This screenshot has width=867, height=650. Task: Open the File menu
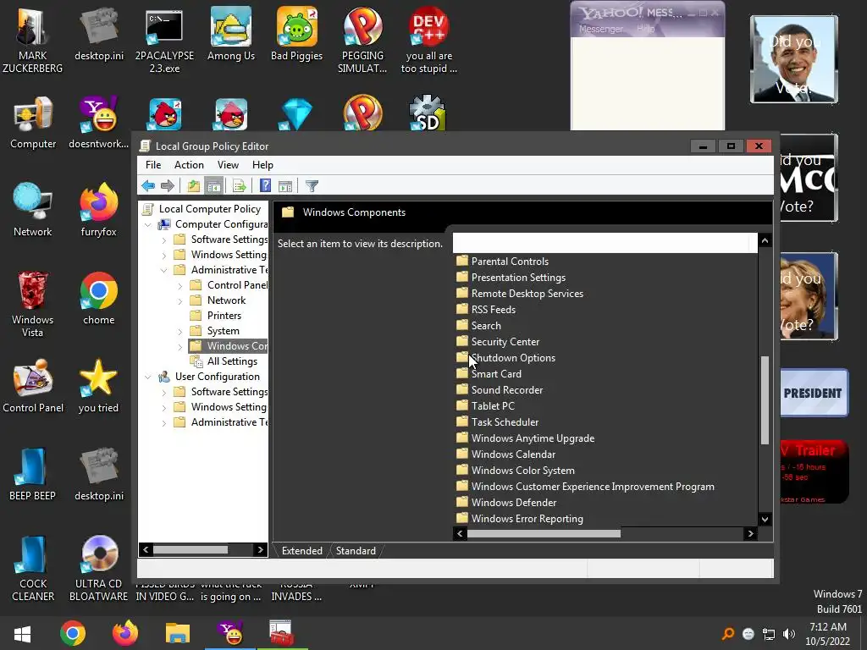click(153, 165)
